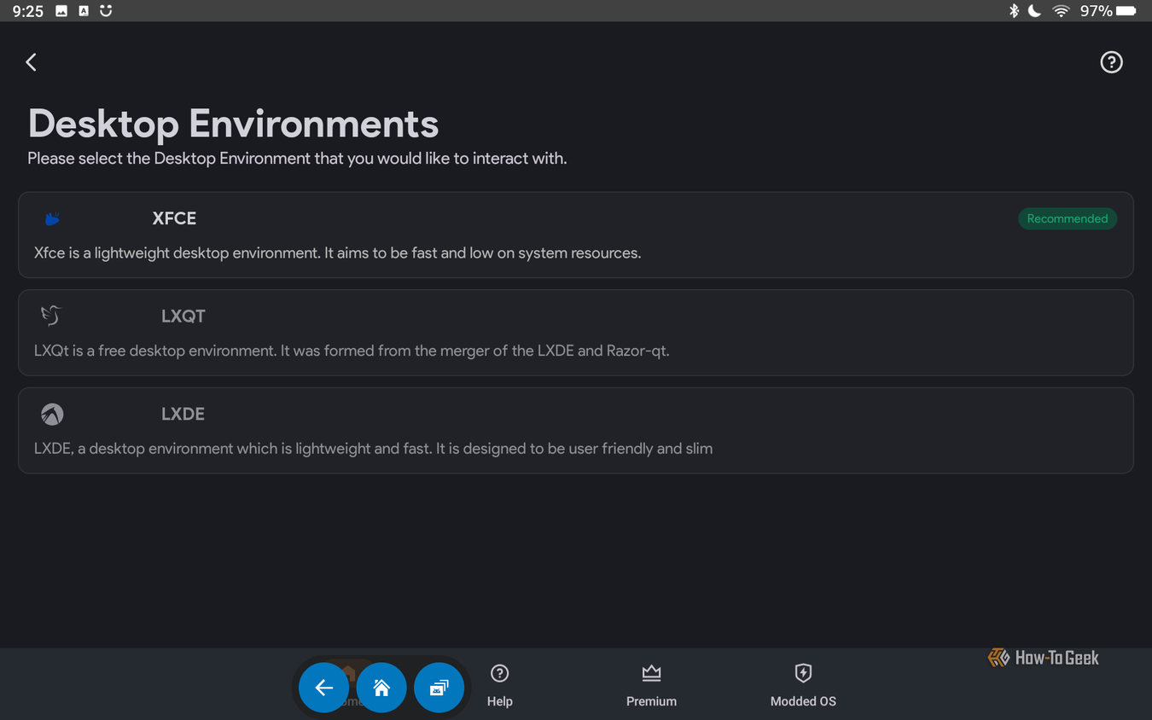Viewport: 1152px width, 720px height.
Task: Select the LXQT bird logo icon
Action: click(x=51, y=316)
